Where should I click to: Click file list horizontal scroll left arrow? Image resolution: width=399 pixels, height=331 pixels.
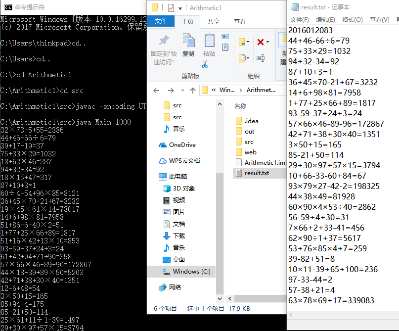pyautogui.click(x=230, y=298)
